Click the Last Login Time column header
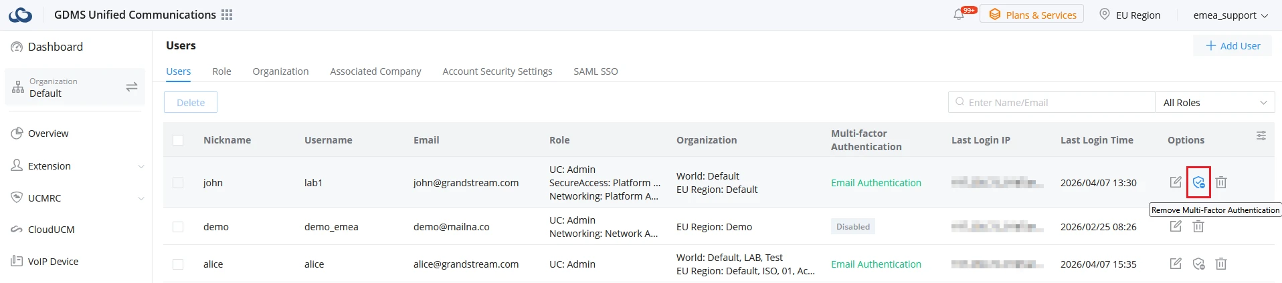This screenshot has height=283, width=1282. [1097, 140]
